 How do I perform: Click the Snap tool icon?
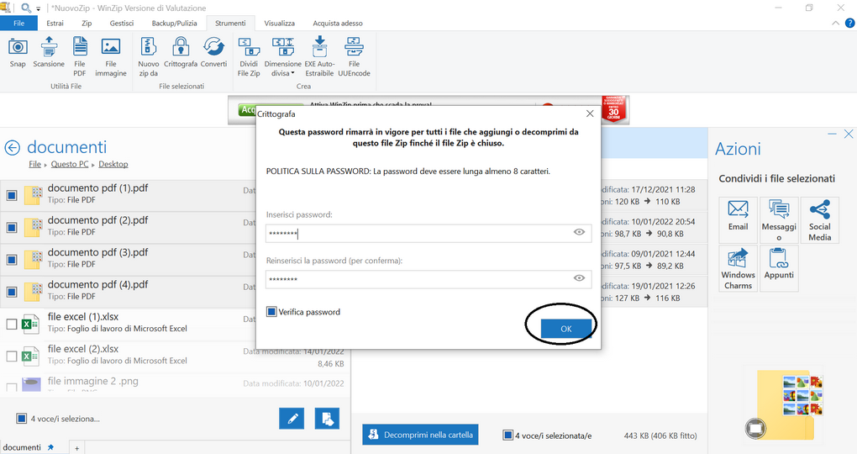pos(18,48)
